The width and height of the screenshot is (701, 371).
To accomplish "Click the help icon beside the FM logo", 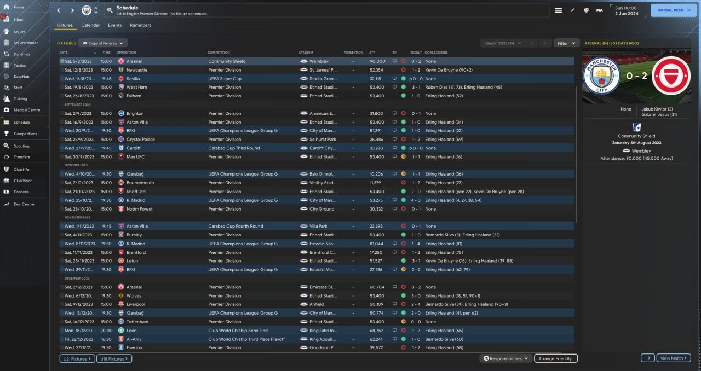I will [586, 10].
